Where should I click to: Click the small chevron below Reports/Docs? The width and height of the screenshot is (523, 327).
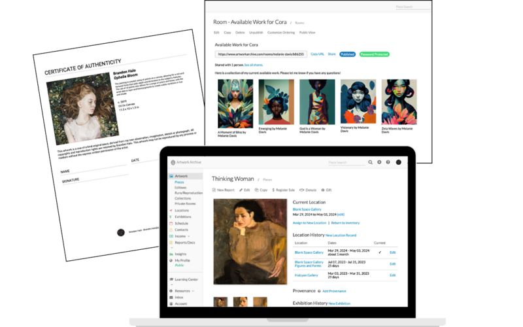(x=172, y=248)
